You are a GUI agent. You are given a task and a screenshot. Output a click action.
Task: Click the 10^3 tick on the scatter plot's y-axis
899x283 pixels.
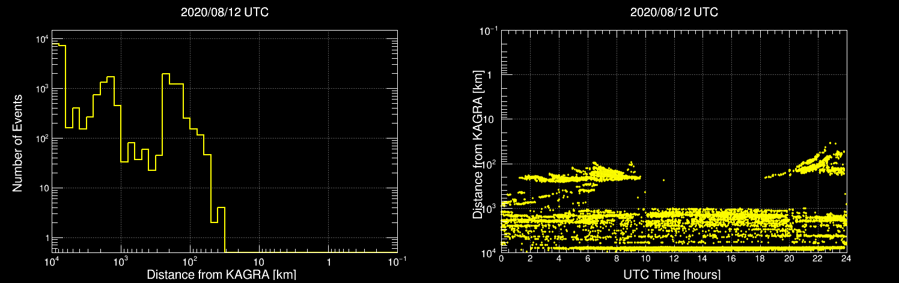point(489,209)
